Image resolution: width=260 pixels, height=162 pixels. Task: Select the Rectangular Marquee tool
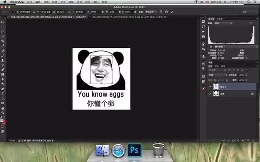click(3, 27)
